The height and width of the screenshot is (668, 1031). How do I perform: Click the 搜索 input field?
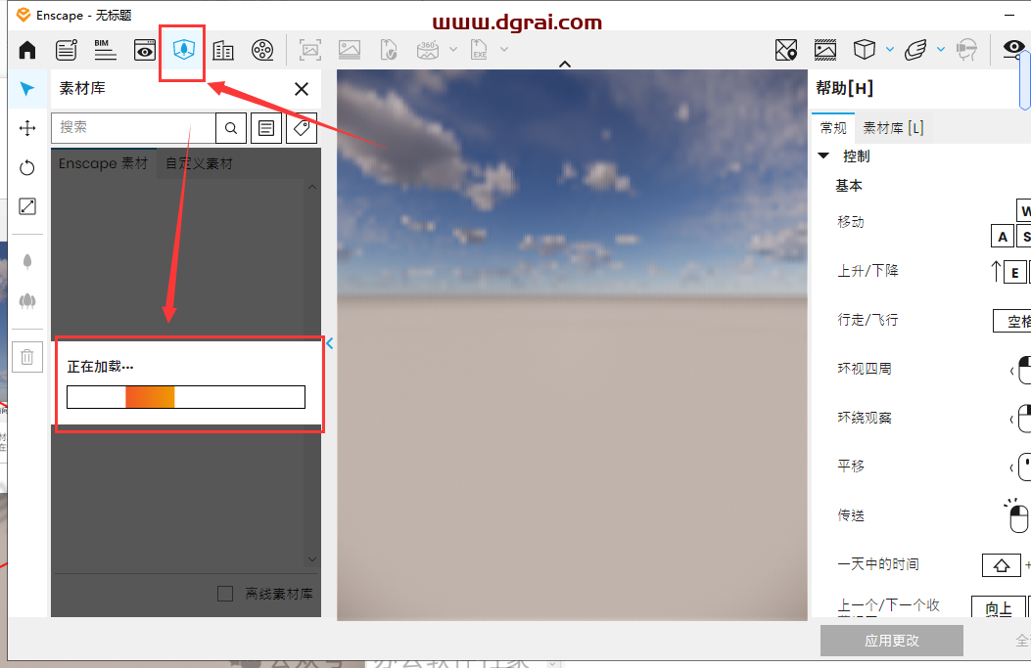133,127
